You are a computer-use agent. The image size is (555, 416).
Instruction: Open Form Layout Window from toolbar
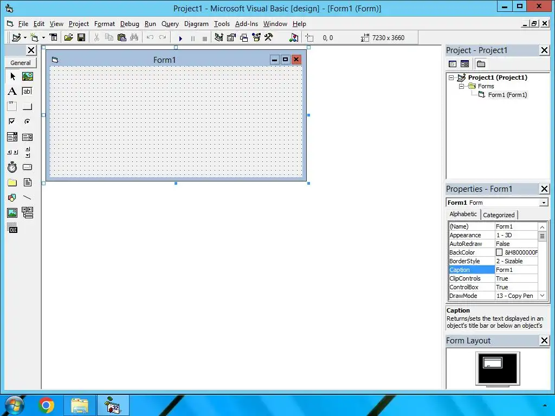[244, 37]
